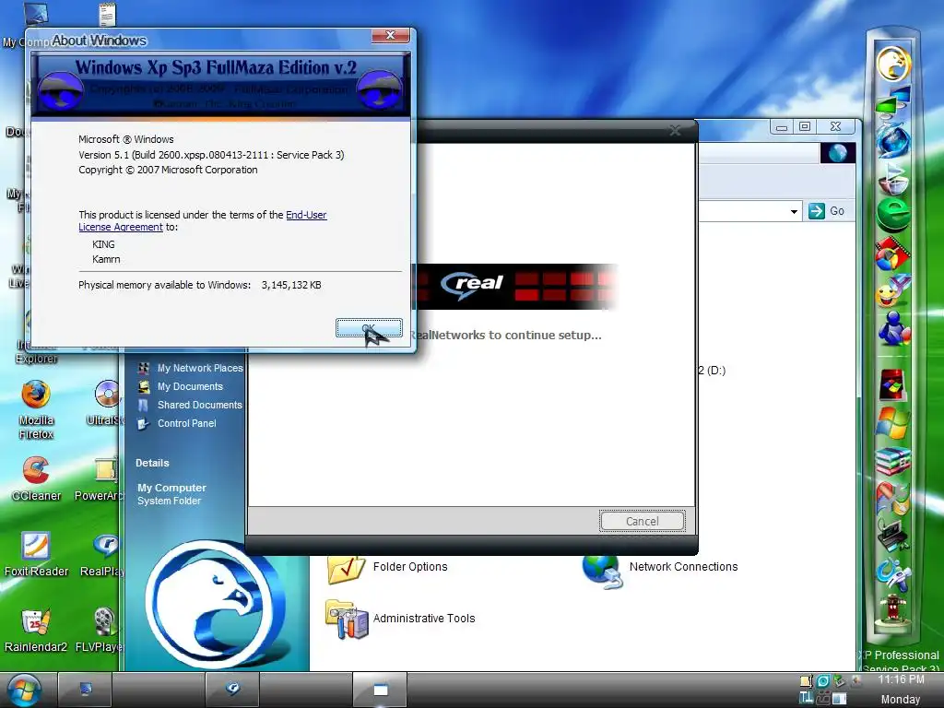Image resolution: width=944 pixels, height=708 pixels.
Task: Expand the Explorer address bar dropdown
Action: pos(794,211)
